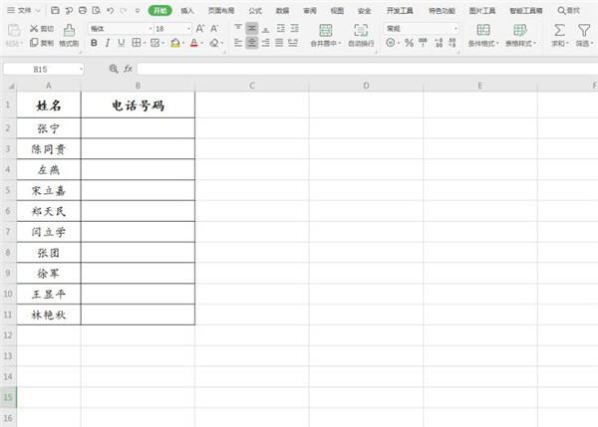598x427 pixels.
Task: Apply the red font color A
Action: click(x=194, y=43)
